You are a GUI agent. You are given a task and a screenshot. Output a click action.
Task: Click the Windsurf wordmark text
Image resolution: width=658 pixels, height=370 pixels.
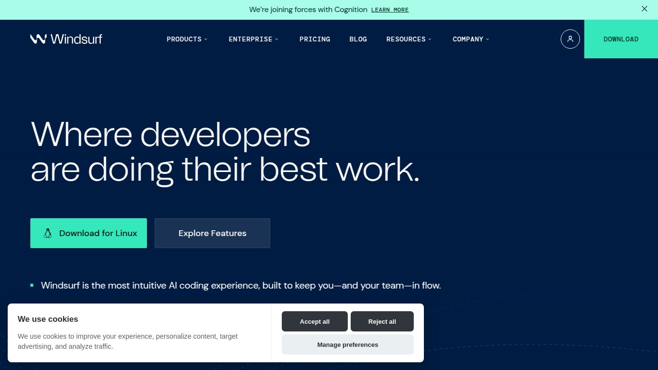76,39
